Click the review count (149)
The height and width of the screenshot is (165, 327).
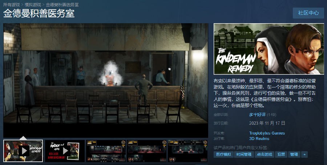pos(271,115)
